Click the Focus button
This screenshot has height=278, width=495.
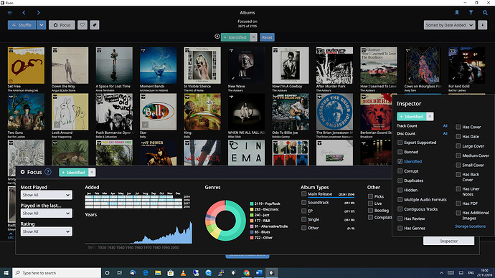pos(62,25)
